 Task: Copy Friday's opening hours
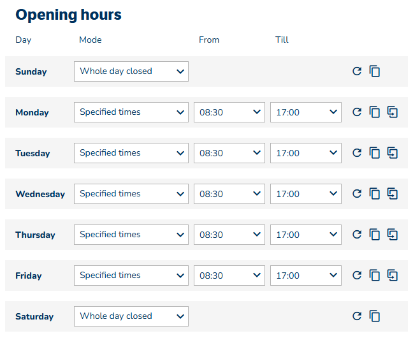375,276
